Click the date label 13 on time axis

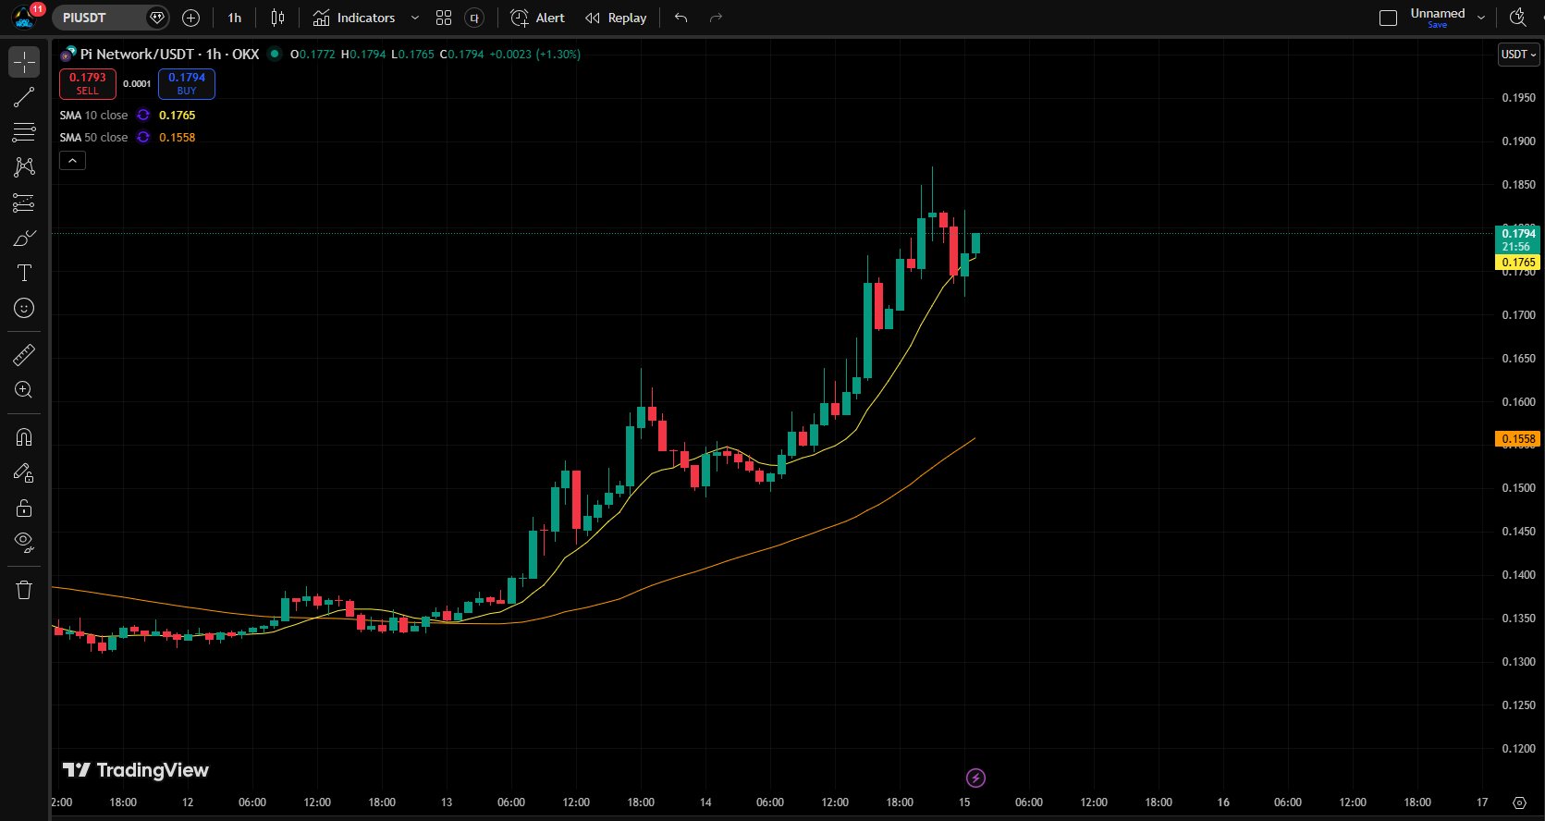(x=447, y=803)
